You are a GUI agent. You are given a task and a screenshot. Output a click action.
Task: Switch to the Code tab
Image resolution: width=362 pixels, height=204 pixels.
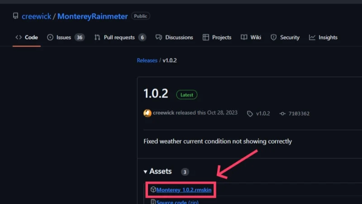(x=27, y=37)
